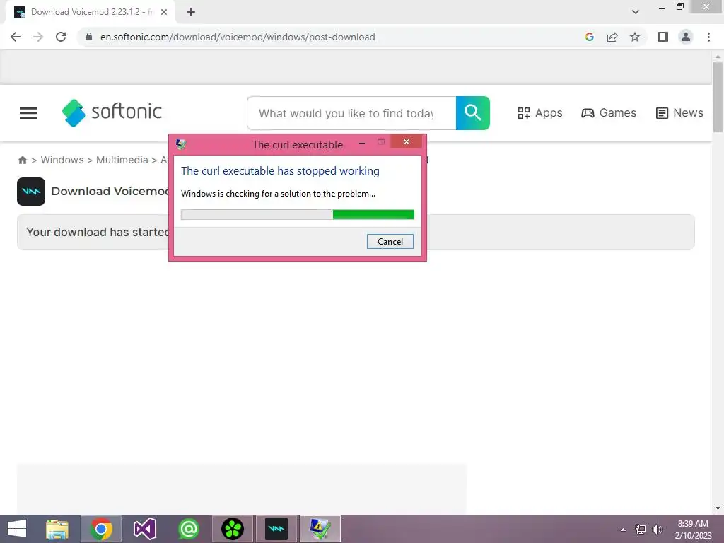Open Chrome's three-dot menu
Screen dimensions: 724x543
[x=708, y=37]
